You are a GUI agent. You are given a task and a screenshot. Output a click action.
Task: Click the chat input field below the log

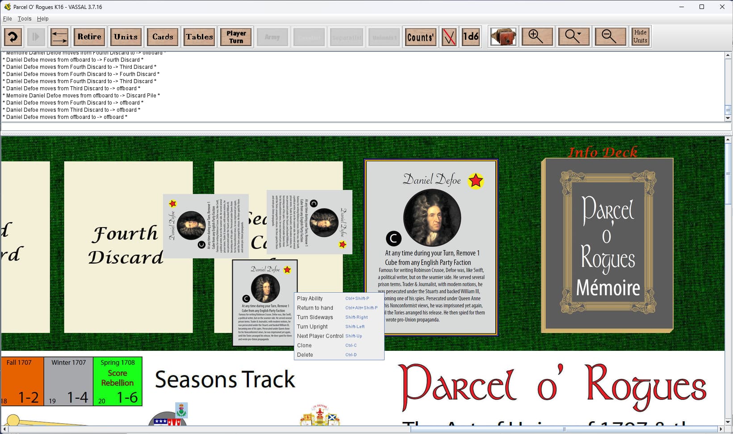coord(366,127)
